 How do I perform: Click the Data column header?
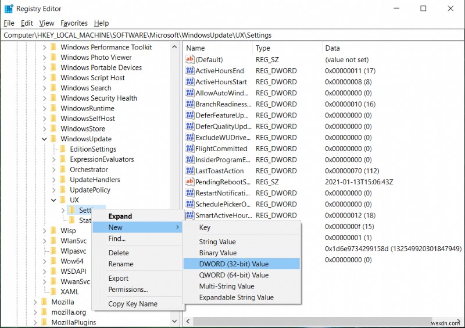pos(393,48)
